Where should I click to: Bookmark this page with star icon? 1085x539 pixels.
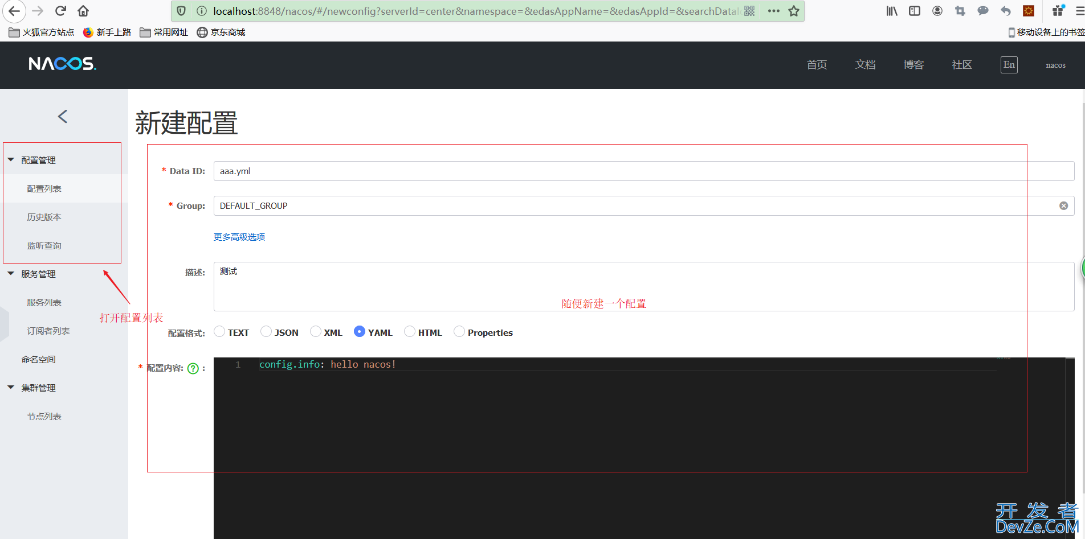(794, 11)
